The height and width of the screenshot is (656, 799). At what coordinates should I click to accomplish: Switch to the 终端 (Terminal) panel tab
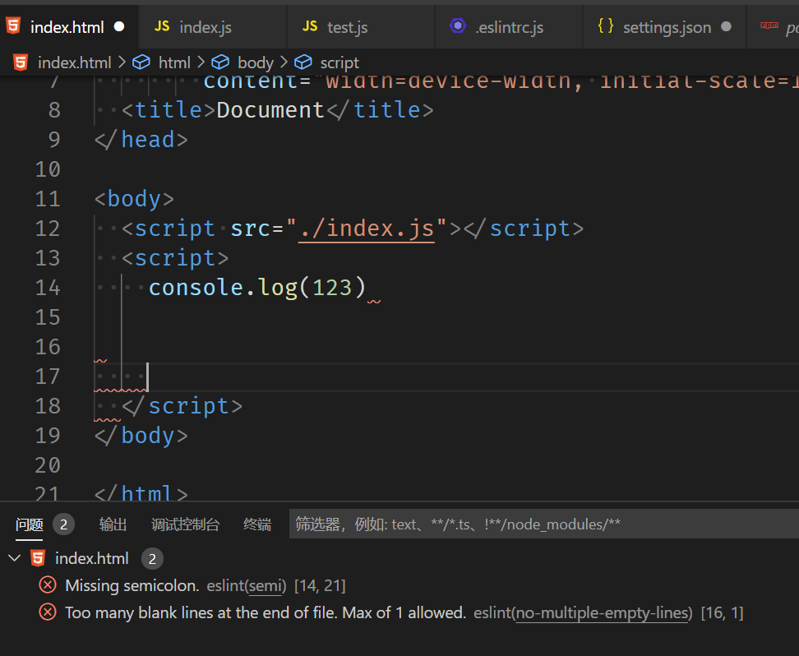click(257, 524)
